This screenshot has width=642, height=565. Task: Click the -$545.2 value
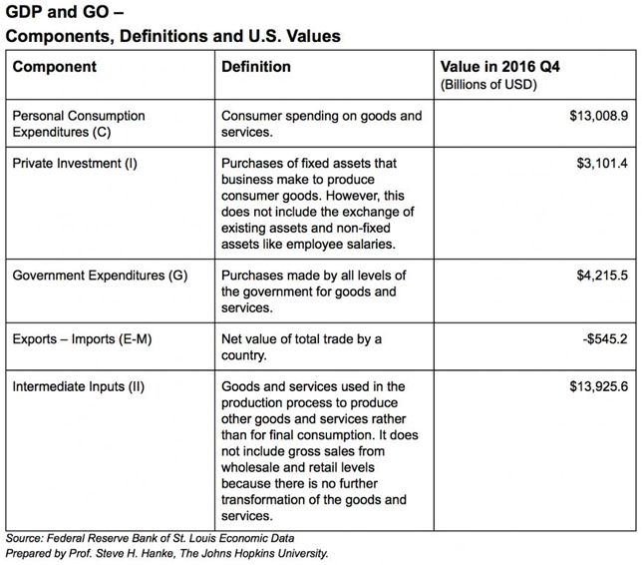pos(605,339)
